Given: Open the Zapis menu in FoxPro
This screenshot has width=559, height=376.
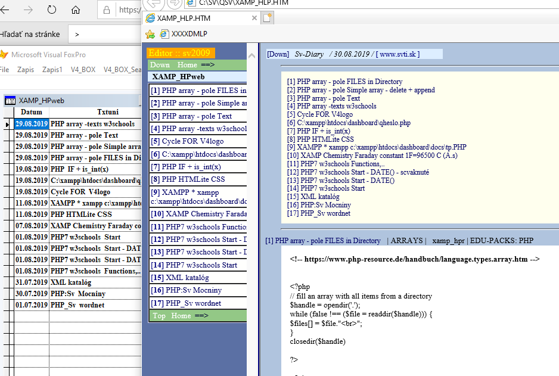Looking at the screenshot, I should pos(26,70).
